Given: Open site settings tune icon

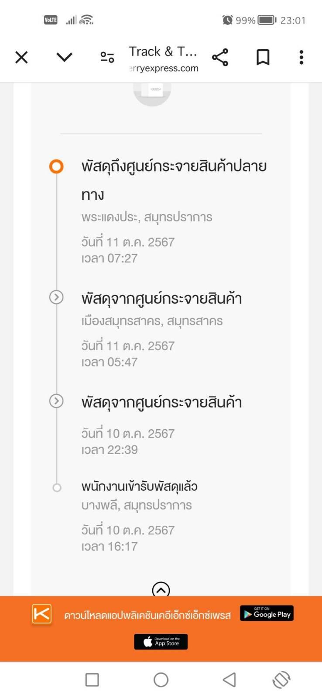Looking at the screenshot, I should tap(107, 57).
